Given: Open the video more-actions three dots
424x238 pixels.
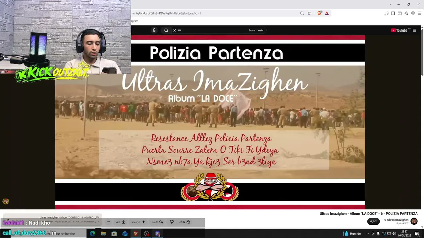Looking at the screenshot, I should 108,222.
